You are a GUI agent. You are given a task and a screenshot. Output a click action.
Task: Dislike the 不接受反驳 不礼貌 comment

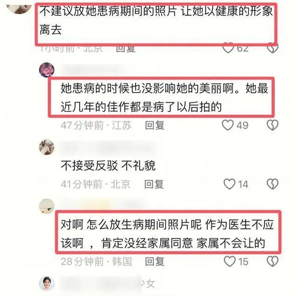point(272,184)
